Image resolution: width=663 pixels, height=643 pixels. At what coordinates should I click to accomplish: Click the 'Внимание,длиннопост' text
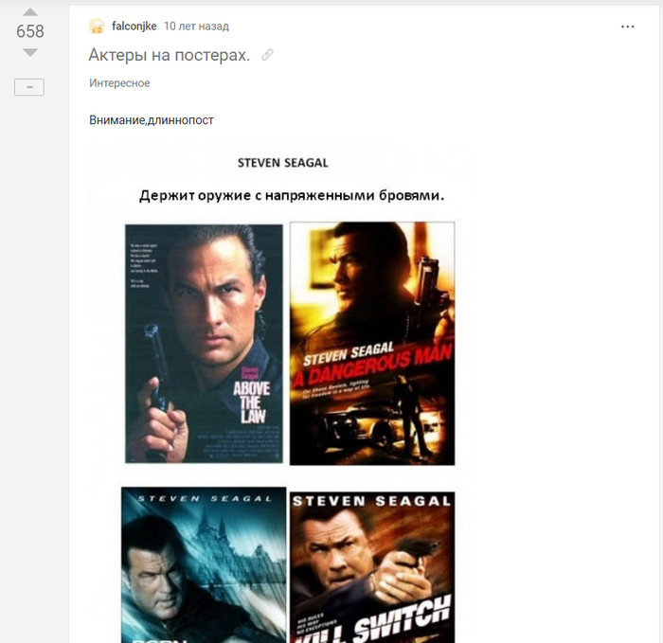point(151,120)
